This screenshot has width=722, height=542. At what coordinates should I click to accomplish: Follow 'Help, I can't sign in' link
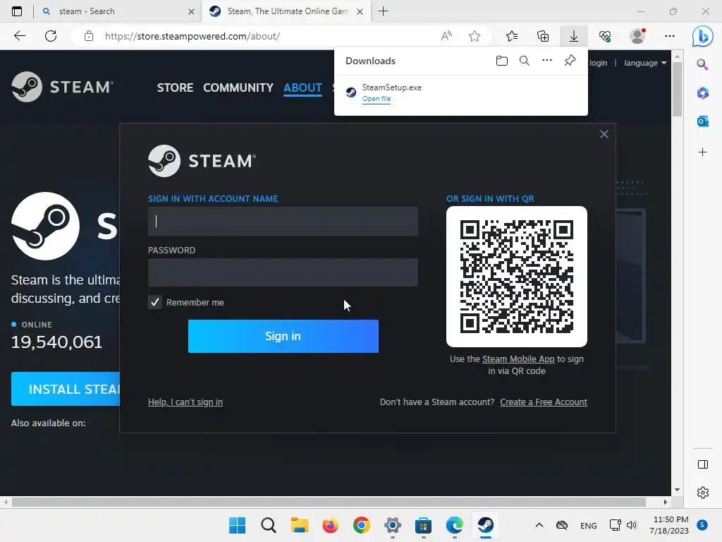185,402
